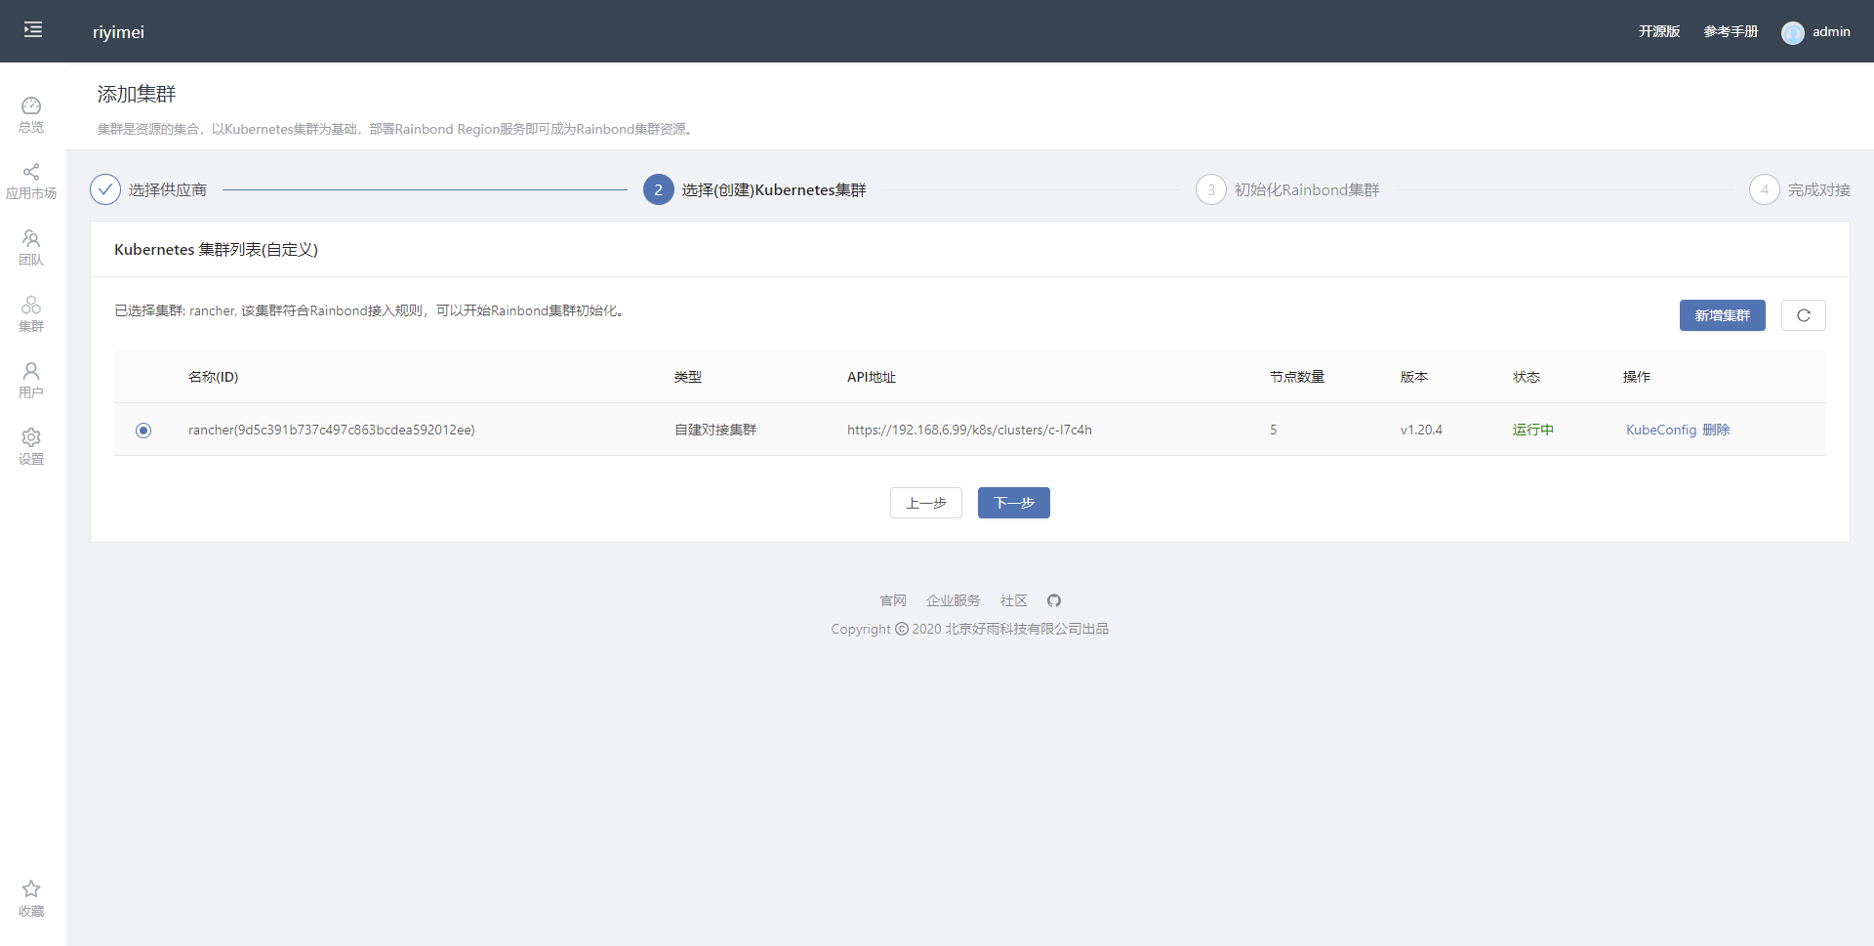
Task: Click the API地址 column header
Action: pos(872,377)
